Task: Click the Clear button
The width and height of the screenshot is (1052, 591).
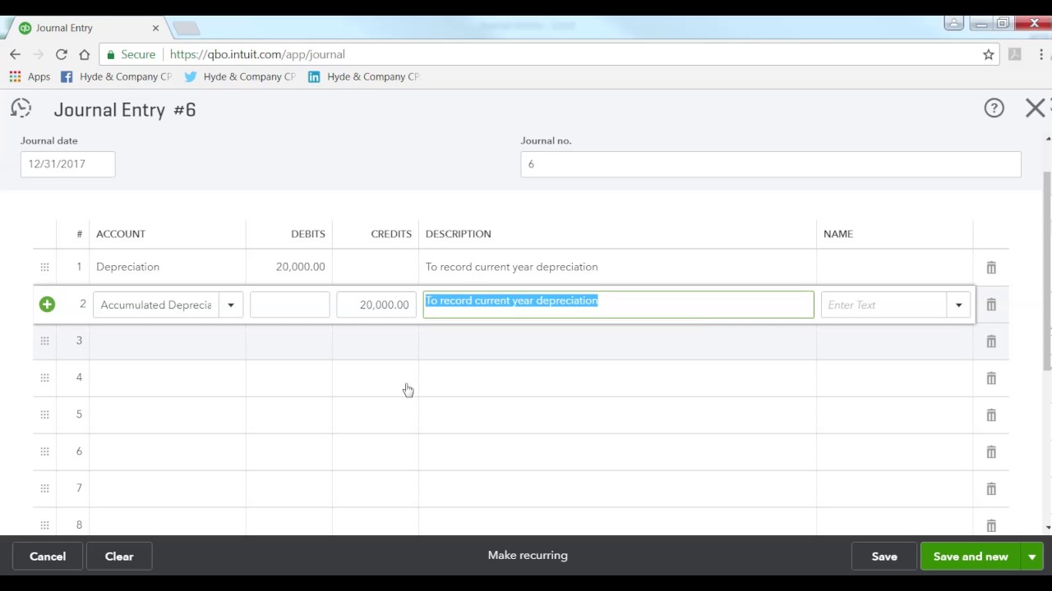Action: tap(118, 556)
